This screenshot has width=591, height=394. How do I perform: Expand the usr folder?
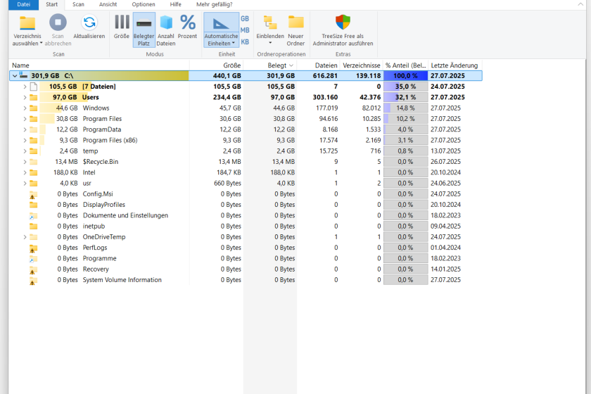(x=25, y=183)
